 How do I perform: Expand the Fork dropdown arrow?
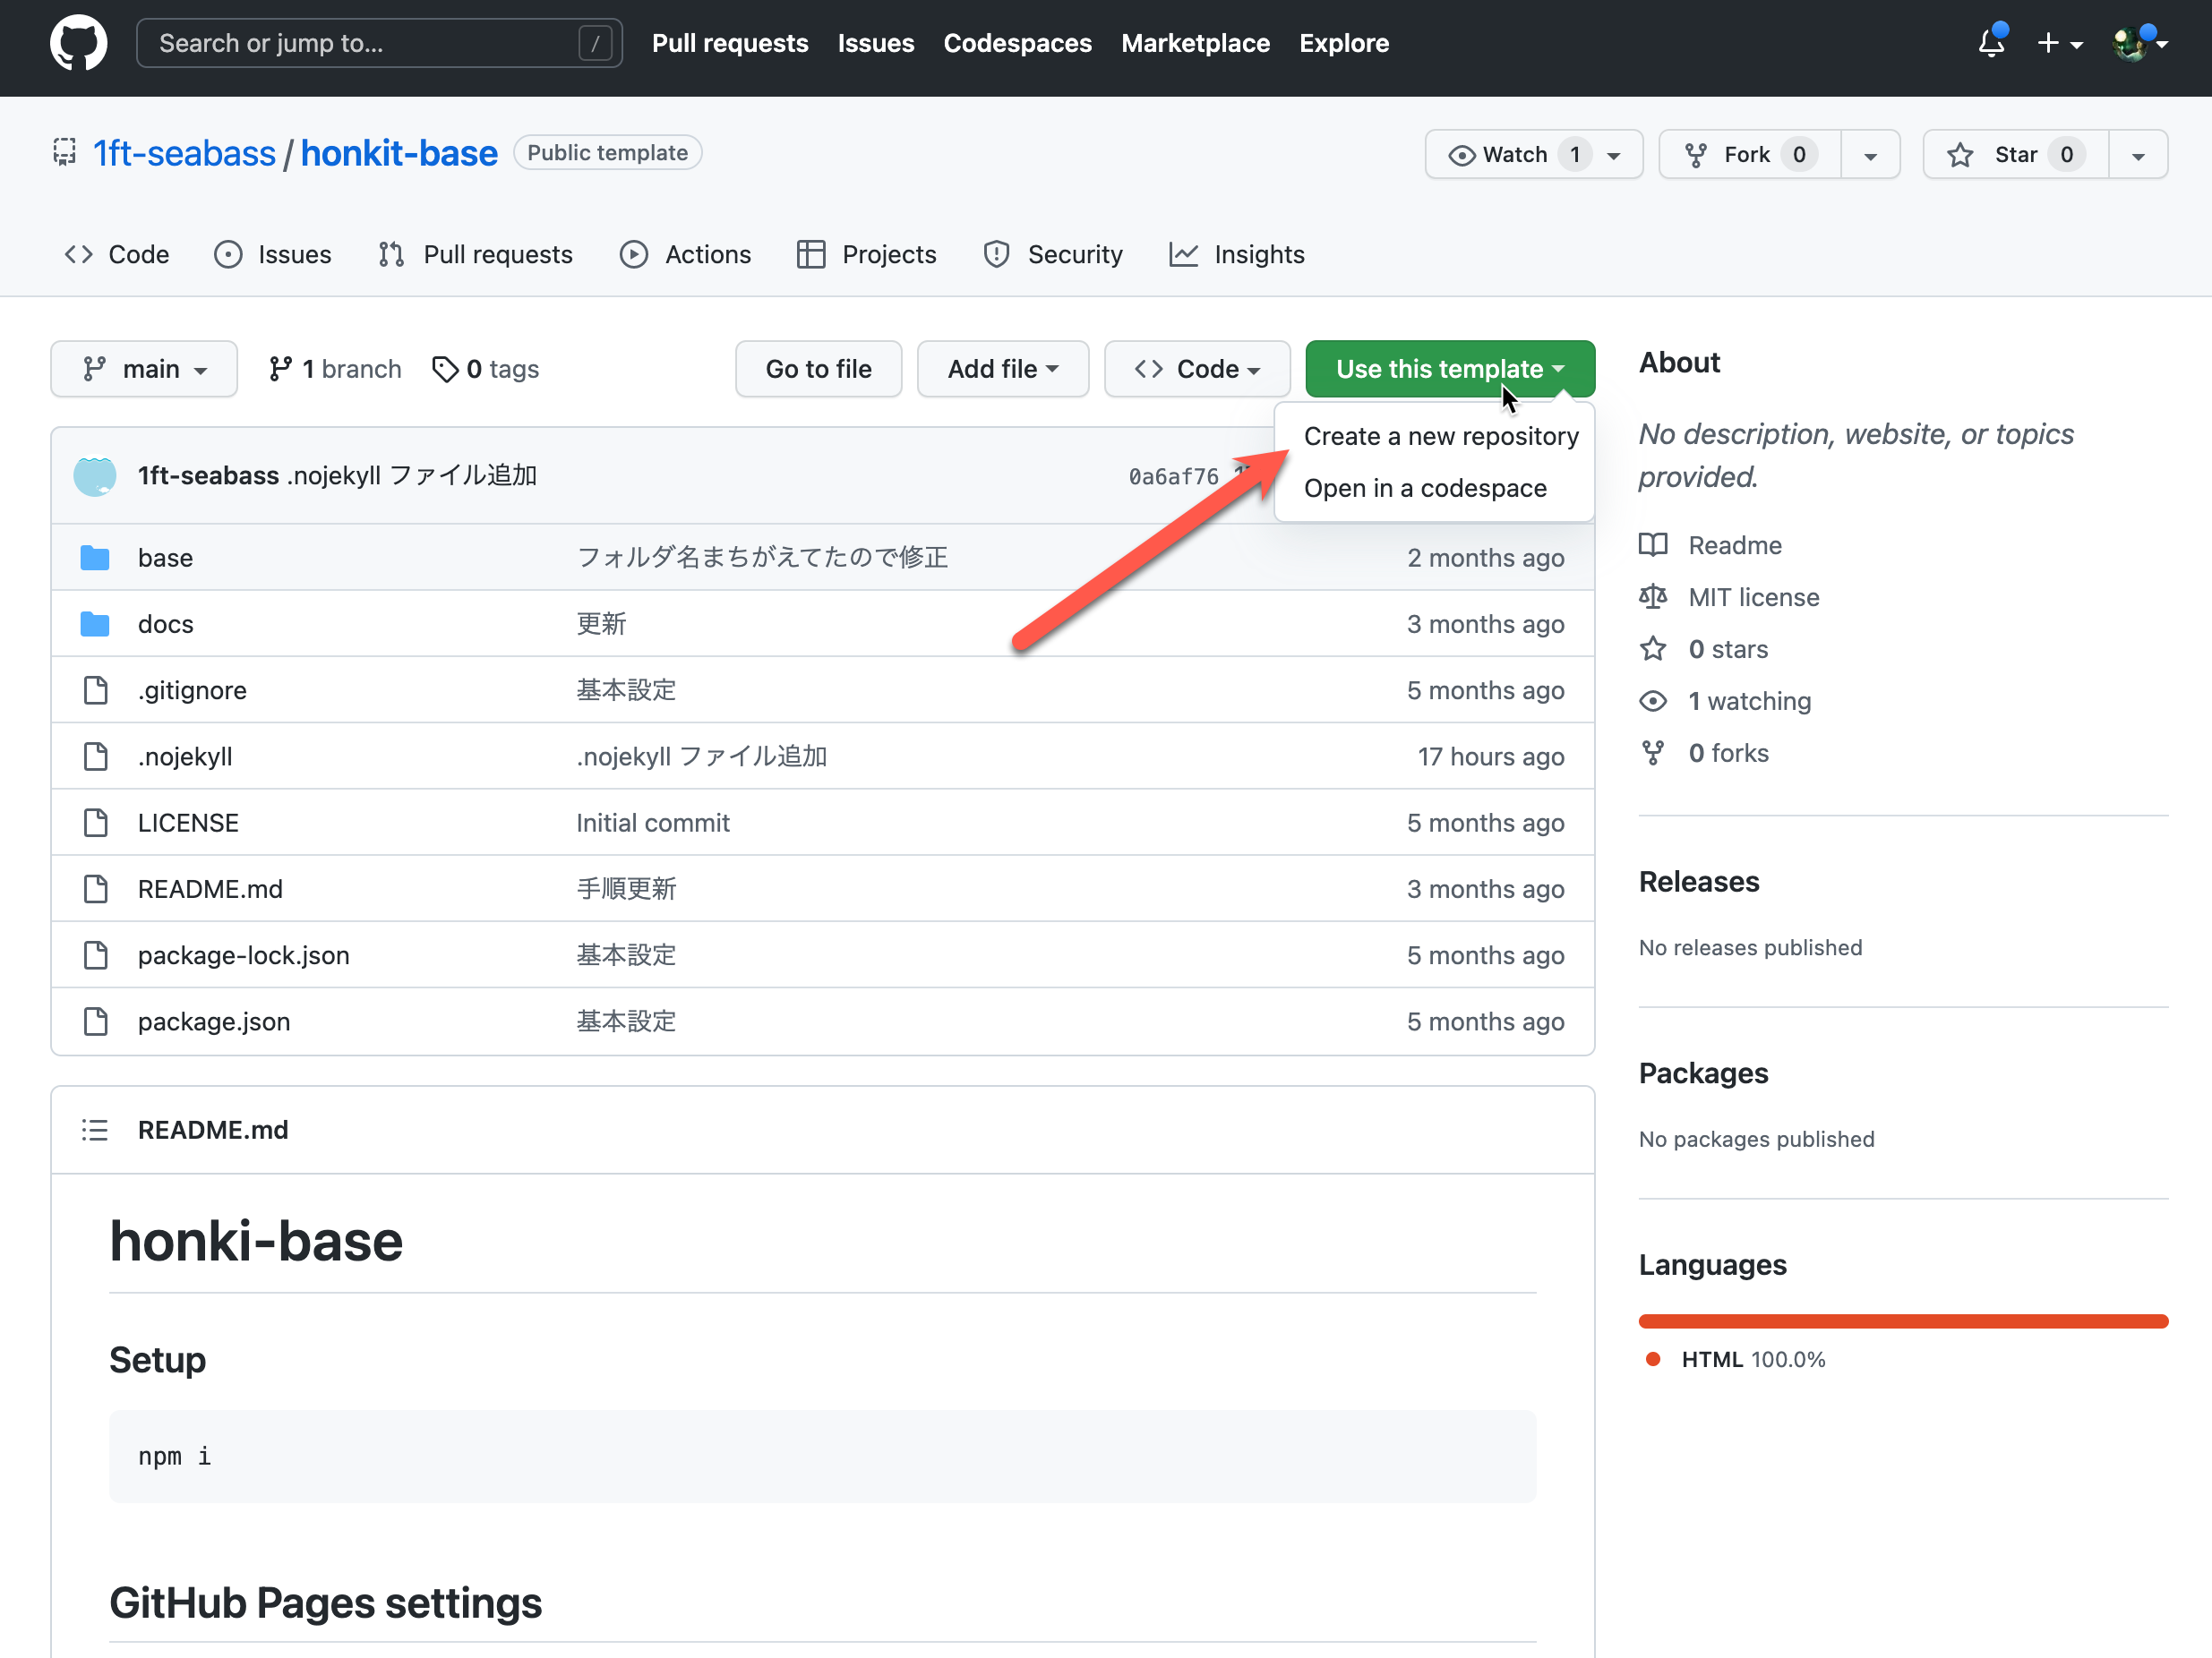pos(1873,153)
